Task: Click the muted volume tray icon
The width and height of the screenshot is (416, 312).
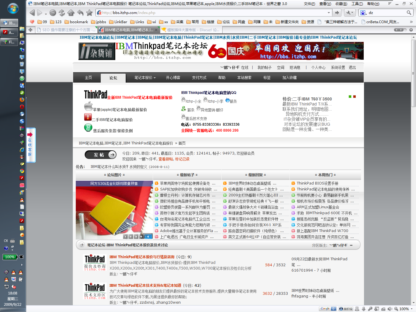Action: 14,287
